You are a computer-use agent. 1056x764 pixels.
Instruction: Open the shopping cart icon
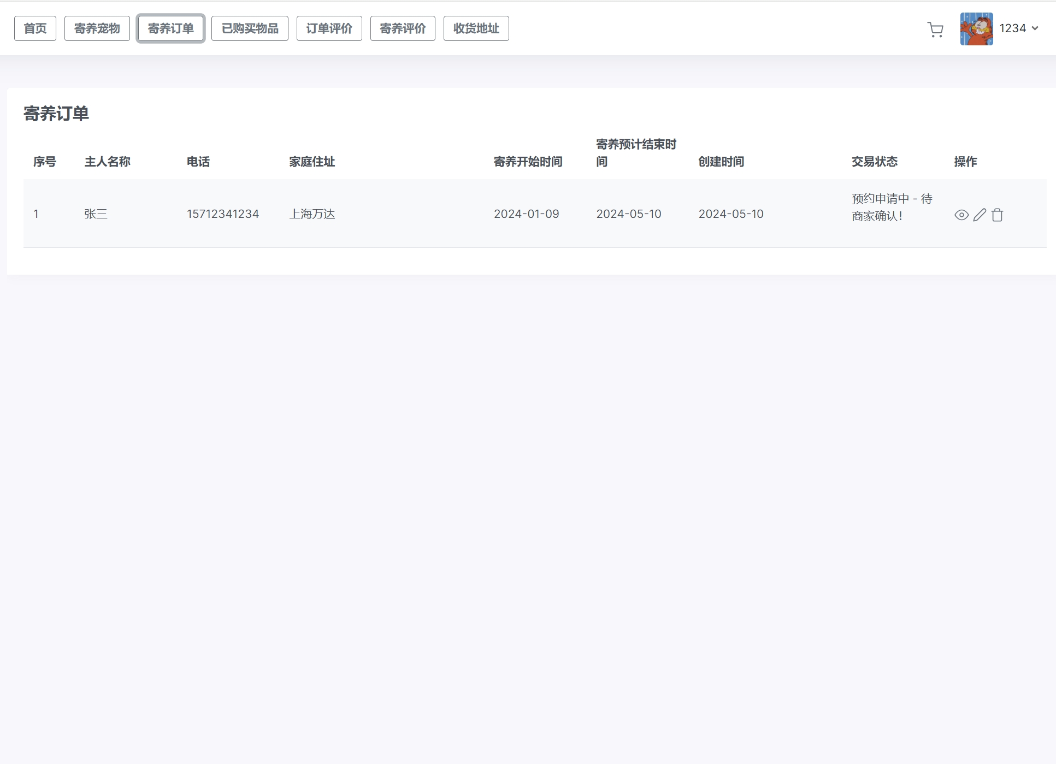pos(935,29)
